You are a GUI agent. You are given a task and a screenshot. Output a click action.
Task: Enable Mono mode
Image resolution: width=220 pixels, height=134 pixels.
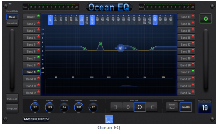[12, 17]
